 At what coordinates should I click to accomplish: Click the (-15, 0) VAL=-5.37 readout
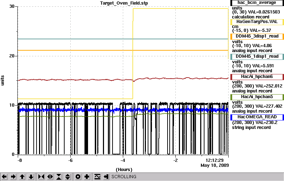(252, 30)
